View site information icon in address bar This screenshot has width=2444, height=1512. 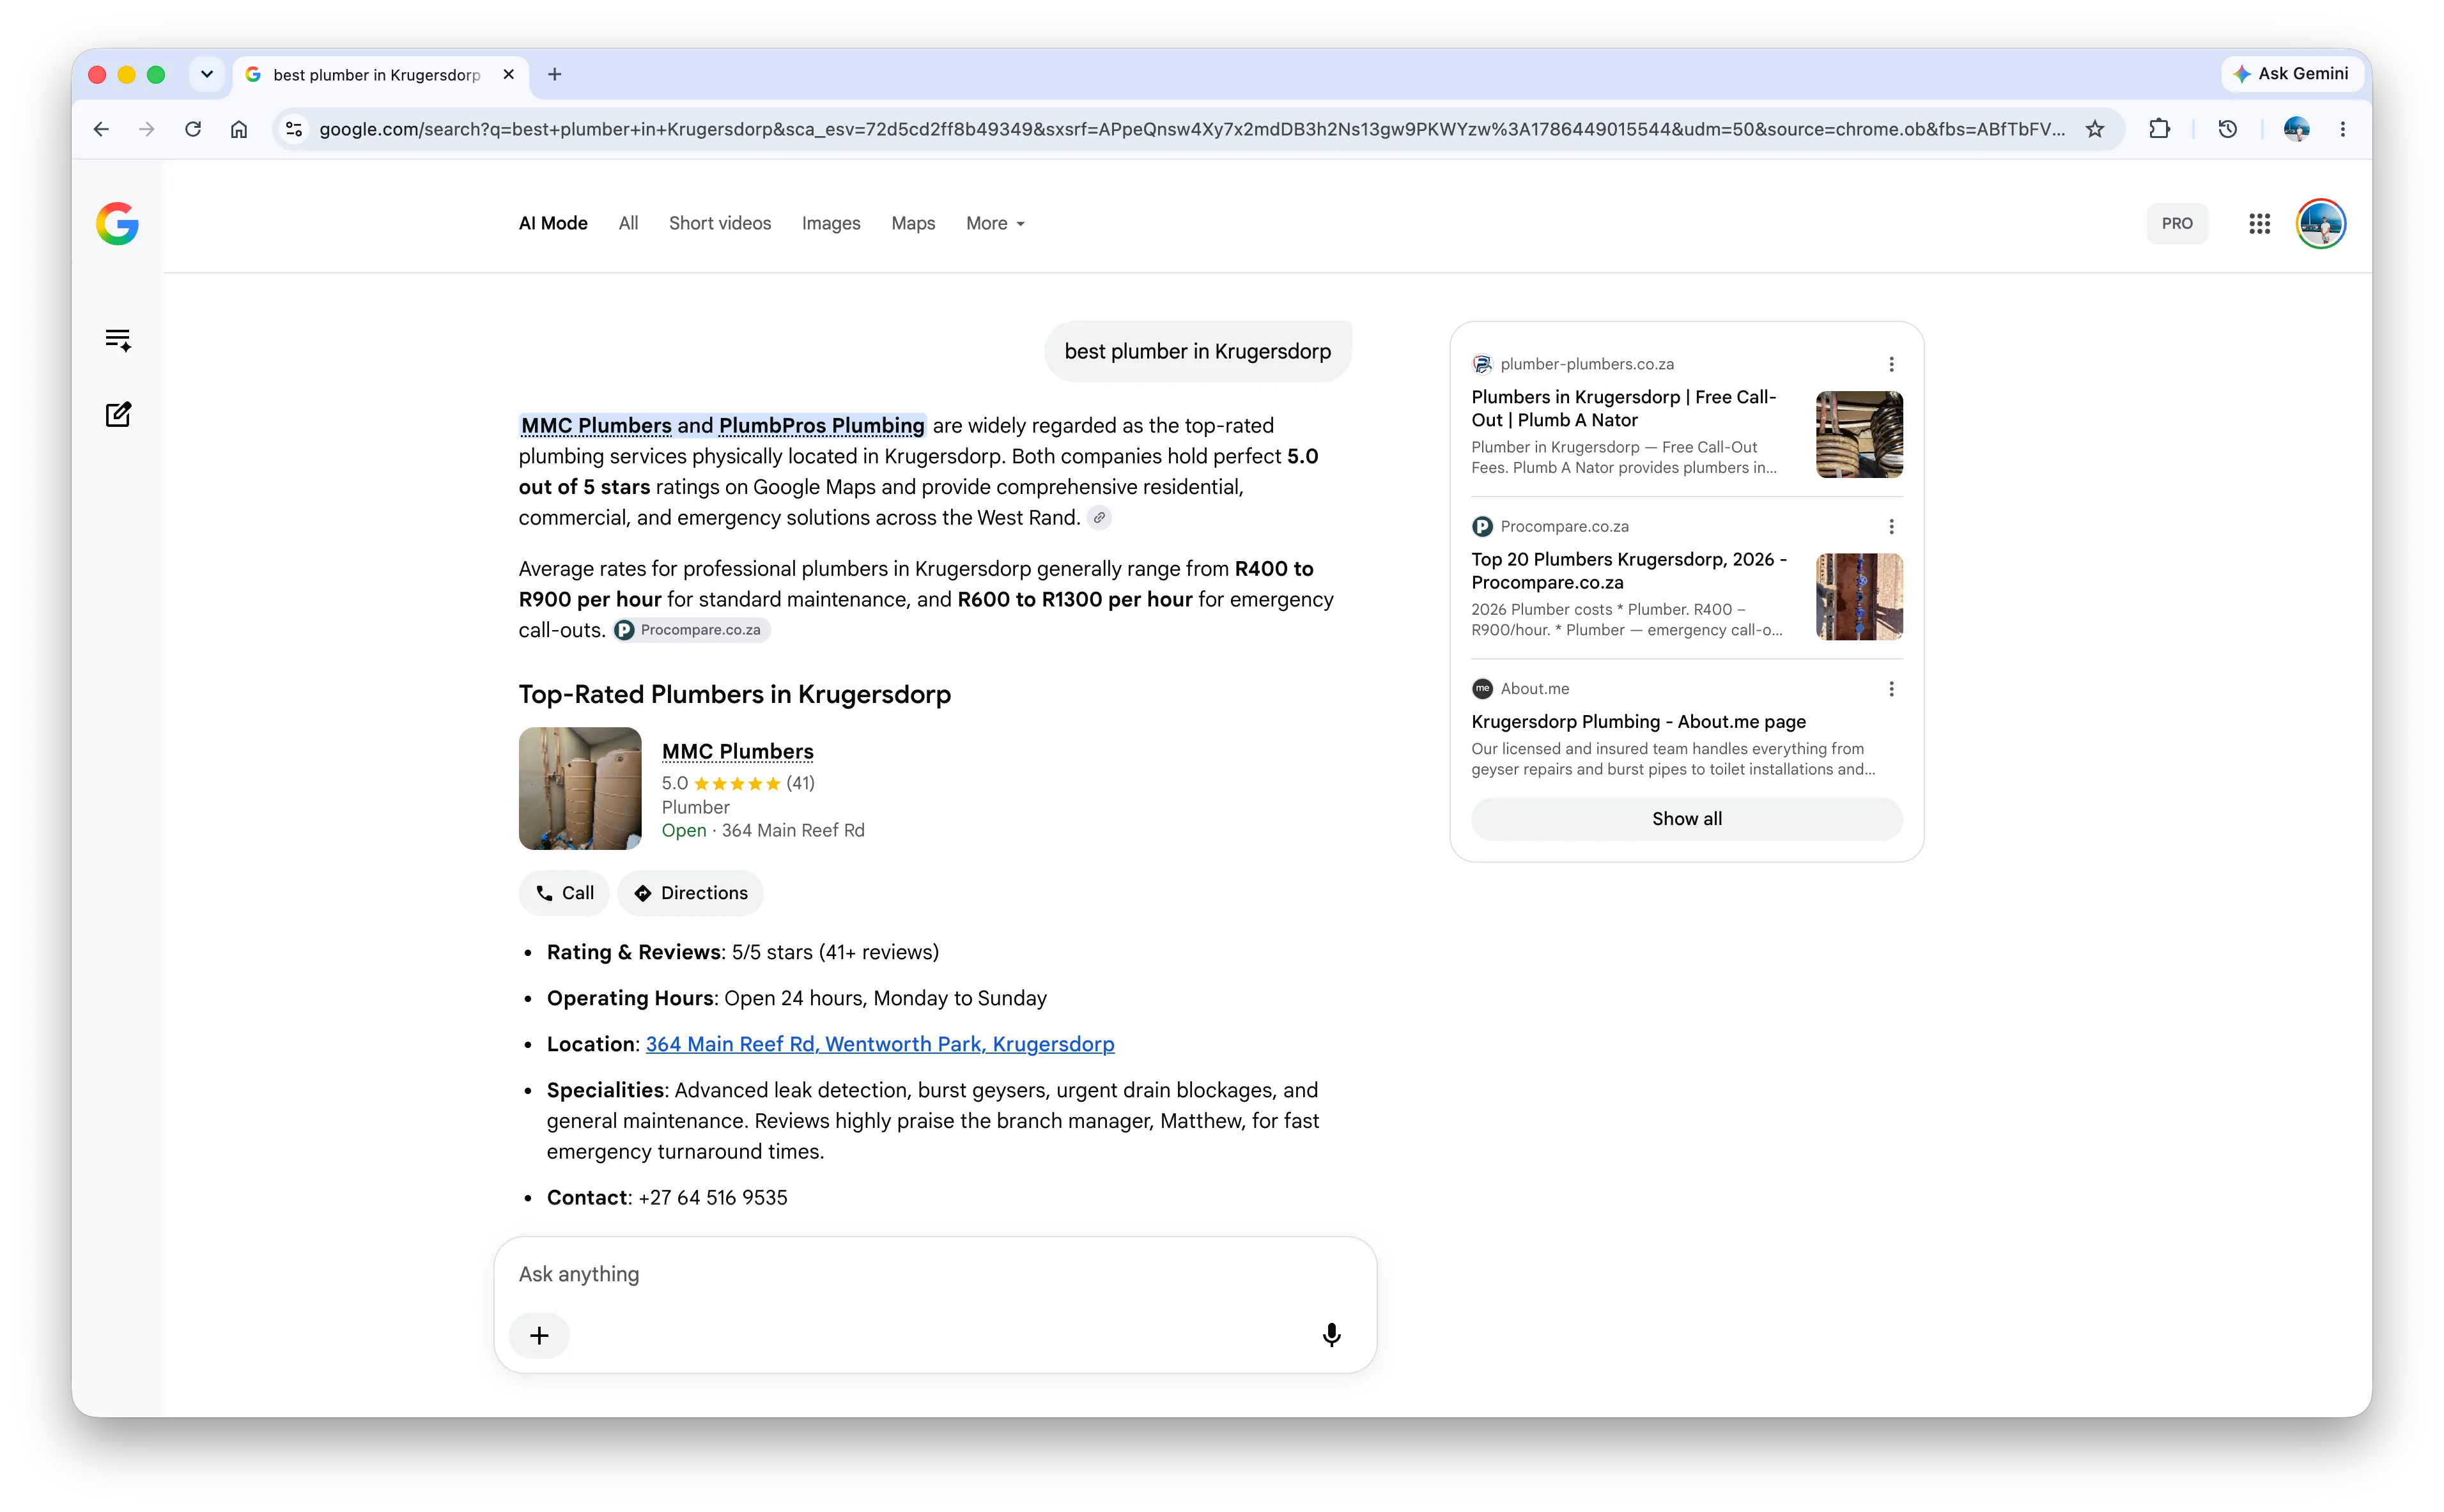[294, 129]
